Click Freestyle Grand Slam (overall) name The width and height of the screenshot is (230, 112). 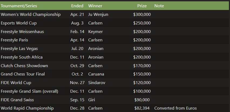click(x=29, y=91)
